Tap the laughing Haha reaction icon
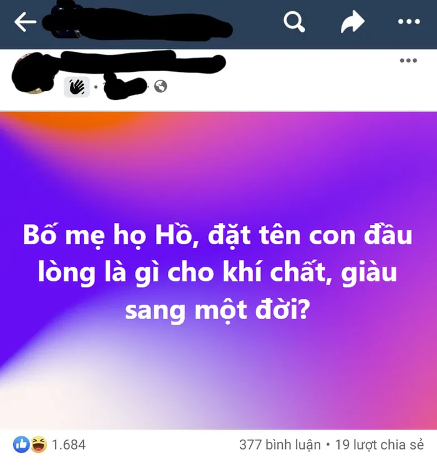 tap(39, 445)
